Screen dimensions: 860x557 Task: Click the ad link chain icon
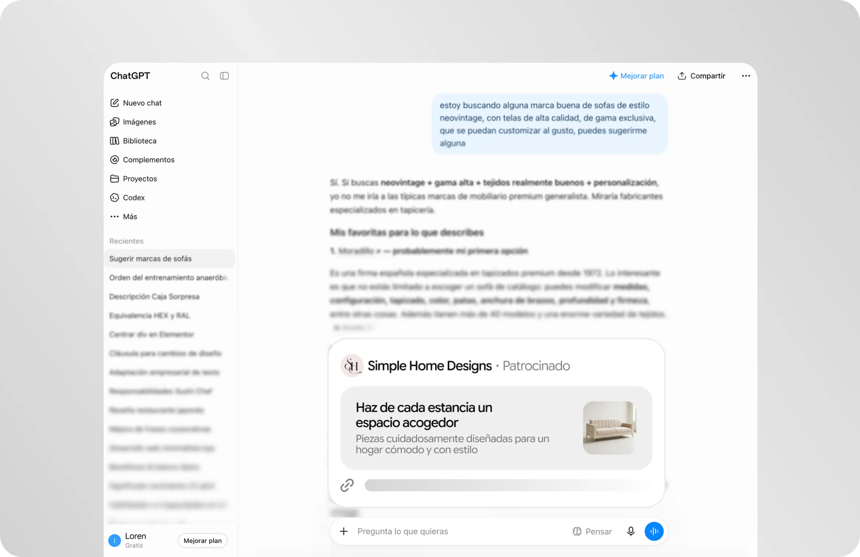pyautogui.click(x=347, y=485)
